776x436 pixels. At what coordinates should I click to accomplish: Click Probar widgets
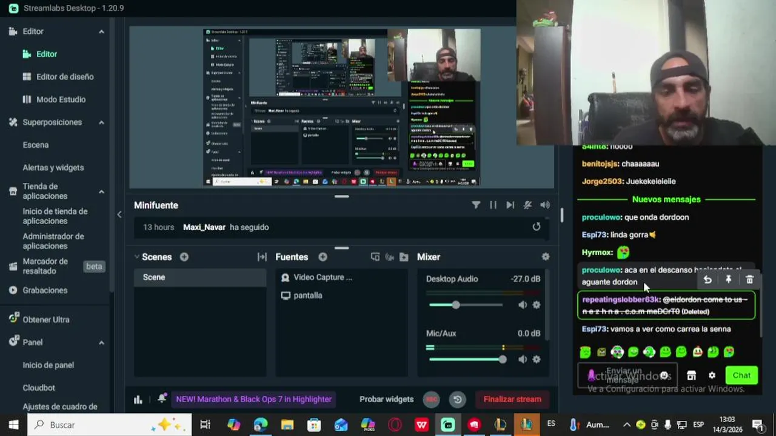click(386, 399)
